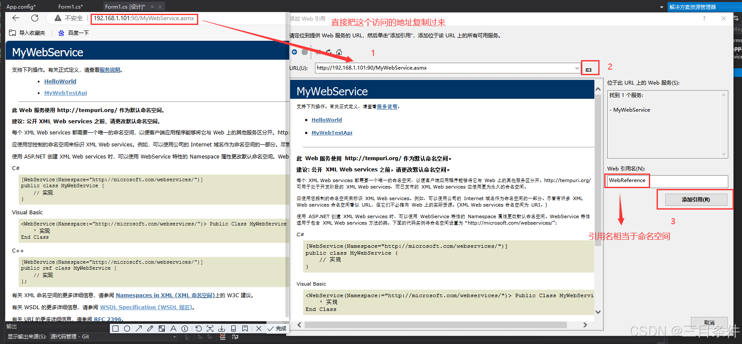
Task: Click the preview horizontal scroll-left arrow
Action: point(300,325)
